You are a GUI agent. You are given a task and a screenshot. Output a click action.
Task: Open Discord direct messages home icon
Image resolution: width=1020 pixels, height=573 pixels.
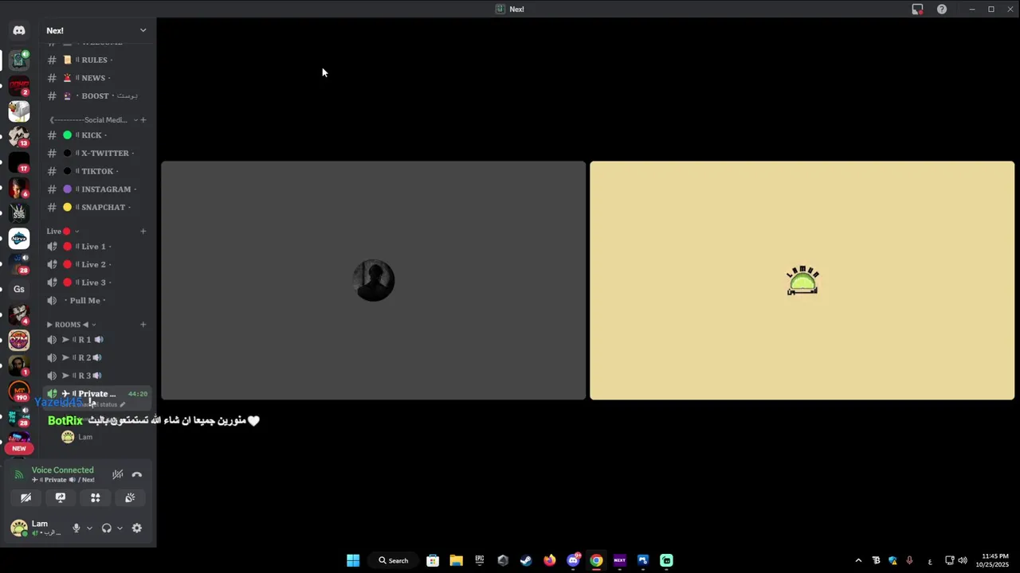click(x=19, y=30)
